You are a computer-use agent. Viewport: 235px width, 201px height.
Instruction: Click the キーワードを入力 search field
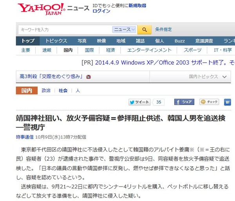pyautogui.click(x=65, y=29)
